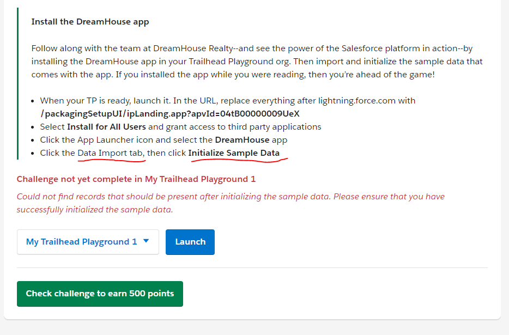
Task: Click the packagingSetupUI URL path text
Action: pos(170,114)
